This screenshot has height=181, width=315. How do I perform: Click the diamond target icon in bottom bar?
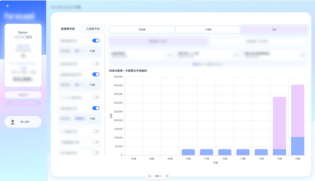pyautogui.click(x=167, y=176)
